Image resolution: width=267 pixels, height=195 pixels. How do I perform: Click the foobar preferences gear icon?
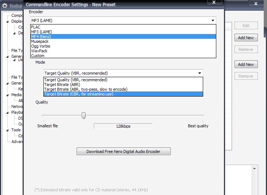click(x=5, y=6)
